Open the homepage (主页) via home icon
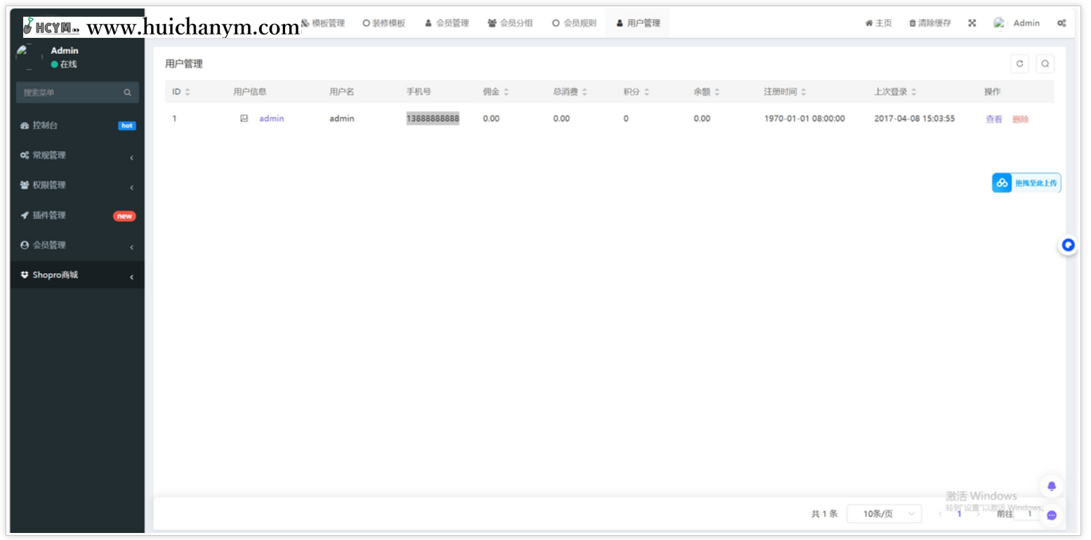Viewport: 1091px width, 540px height. (x=878, y=22)
